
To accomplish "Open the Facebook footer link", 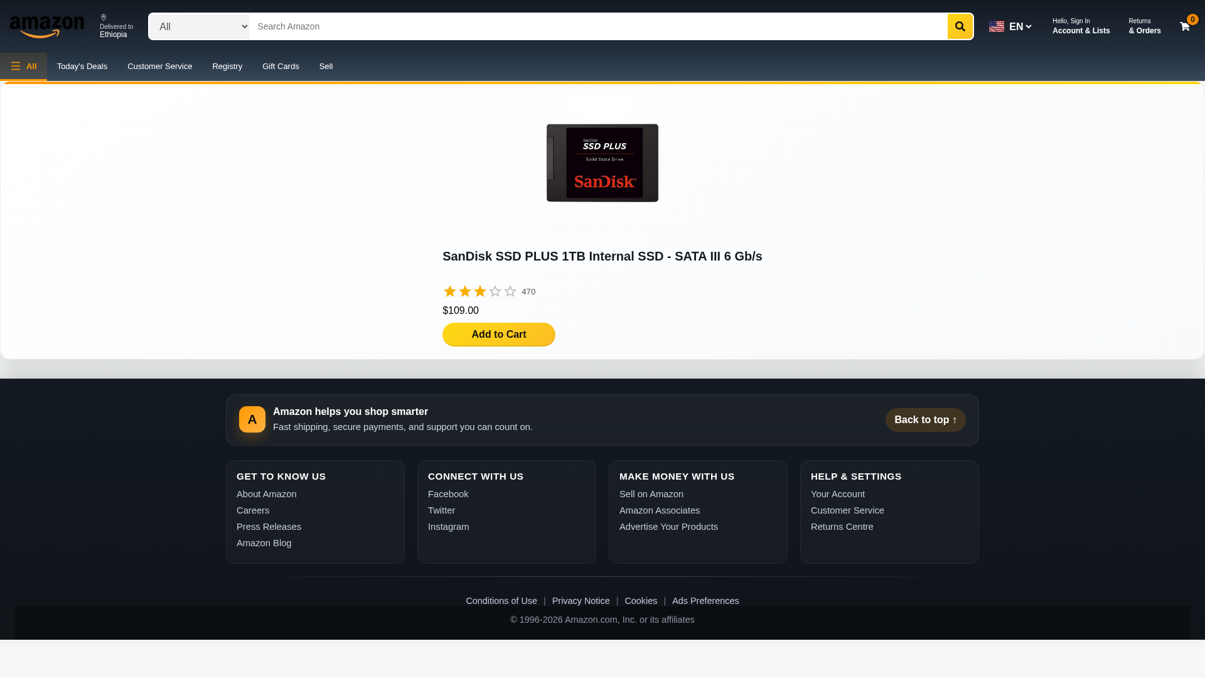I will [x=448, y=494].
